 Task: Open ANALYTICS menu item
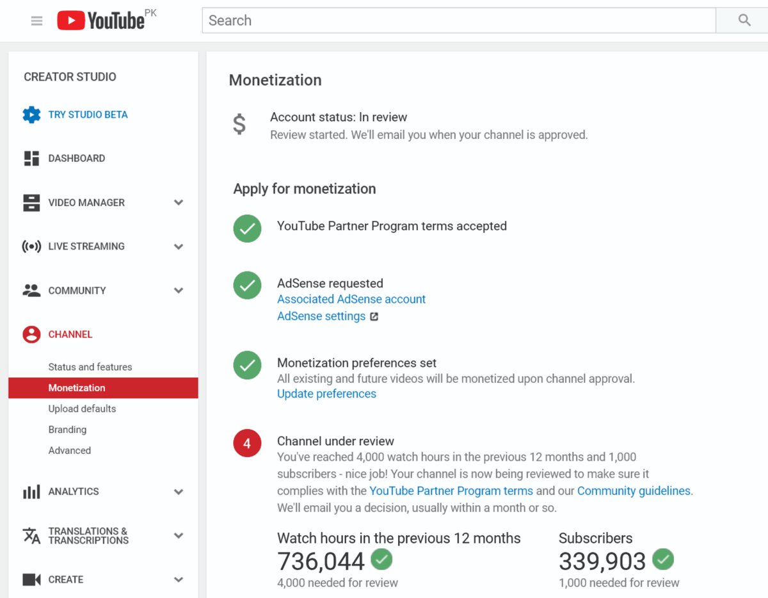tap(74, 492)
